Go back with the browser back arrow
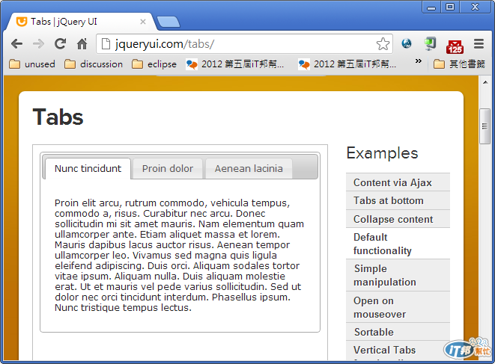Viewport: 495px width, 364px height. tap(16, 44)
